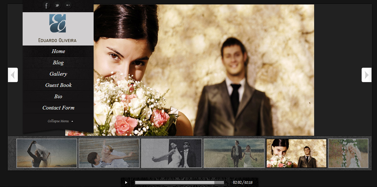Open the black-and-white dancing couple thumbnail
The height and width of the screenshot is (187, 377).
click(x=172, y=153)
